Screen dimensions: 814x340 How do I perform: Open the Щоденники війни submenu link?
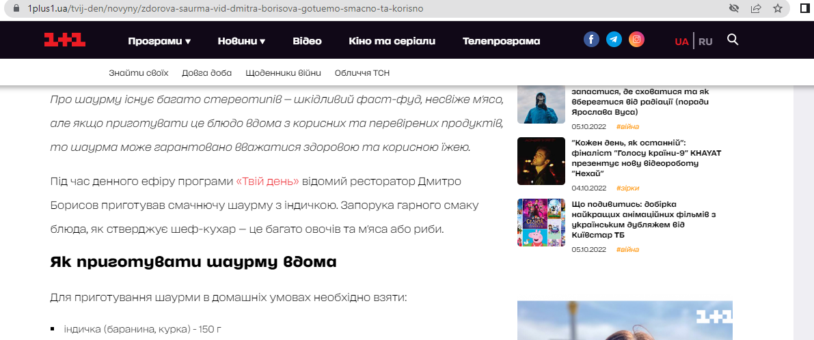tap(284, 73)
